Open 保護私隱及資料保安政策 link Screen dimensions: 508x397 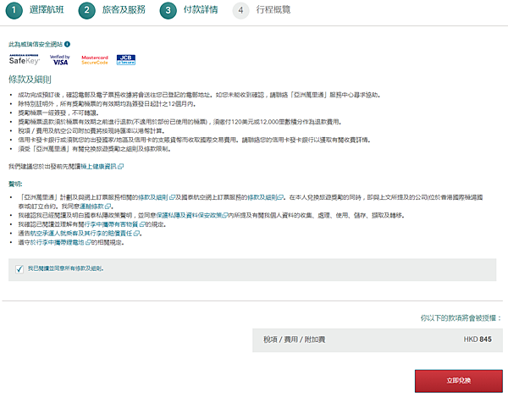(x=192, y=215)
